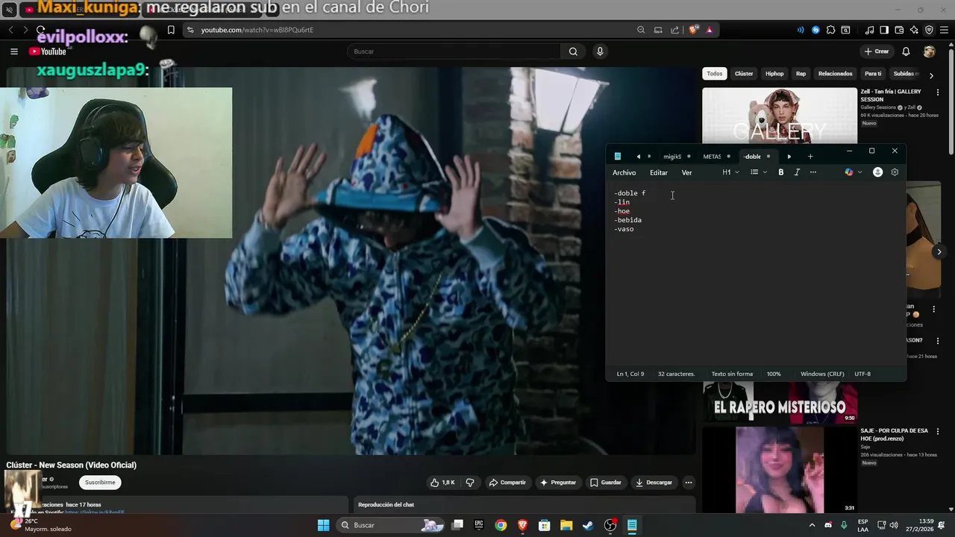The height and width of the screenshot is (537, 955).
Task: Open the media control music note icon
Action: tap(869, 30)
